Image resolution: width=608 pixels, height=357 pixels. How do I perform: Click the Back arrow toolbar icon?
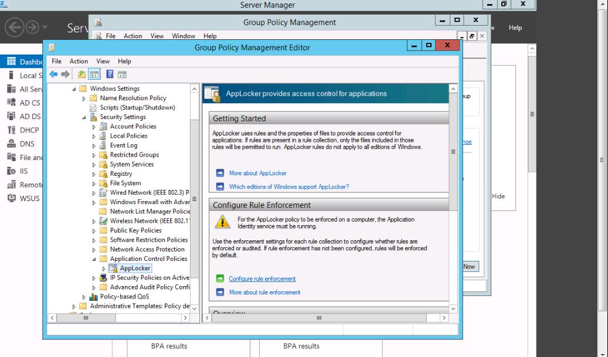click(x=53, y=74)
